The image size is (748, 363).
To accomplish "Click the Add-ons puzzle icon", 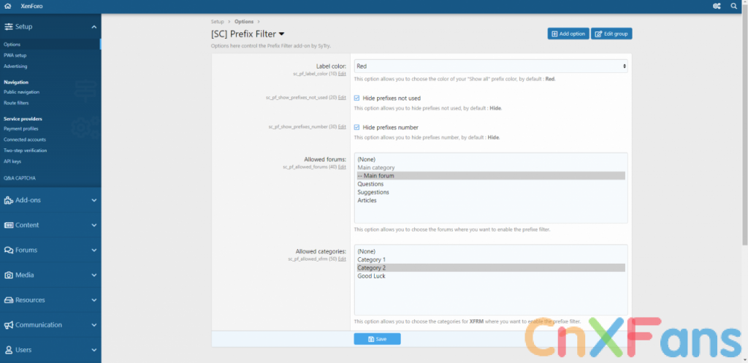I will pos(8,200).
